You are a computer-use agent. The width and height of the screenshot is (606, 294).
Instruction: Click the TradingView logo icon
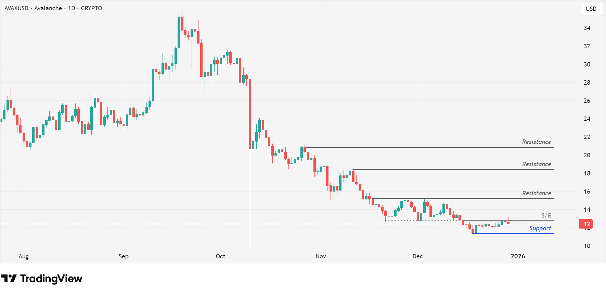(9, 278)
